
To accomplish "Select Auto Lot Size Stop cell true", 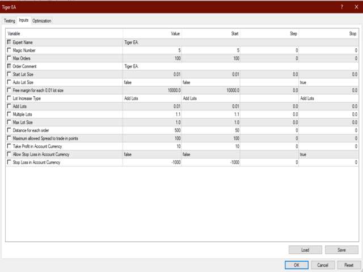I will [328, 82].
